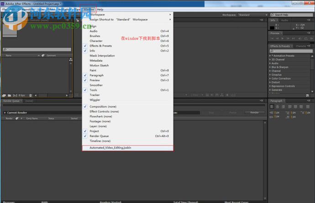This screenshot has width=315, height=203.
Task: Create new animation preset icon
Action: point(307,96)
